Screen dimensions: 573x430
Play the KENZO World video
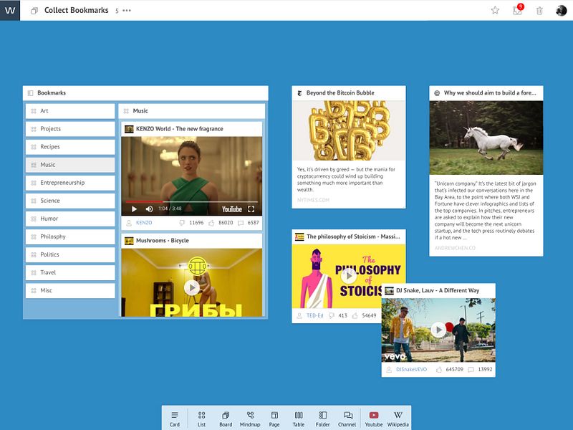coord(134,209)
